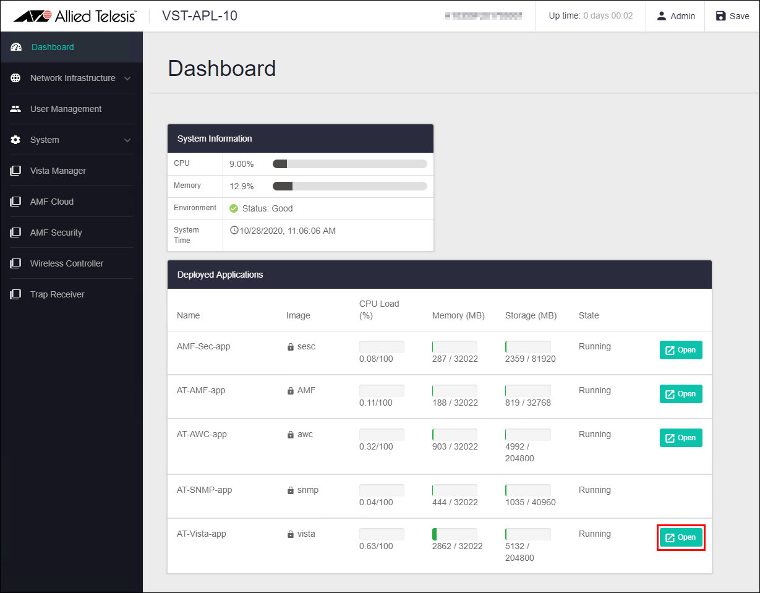Go to Wireless Controller page
Screen dimensions: 760x593
click(67, 263)
